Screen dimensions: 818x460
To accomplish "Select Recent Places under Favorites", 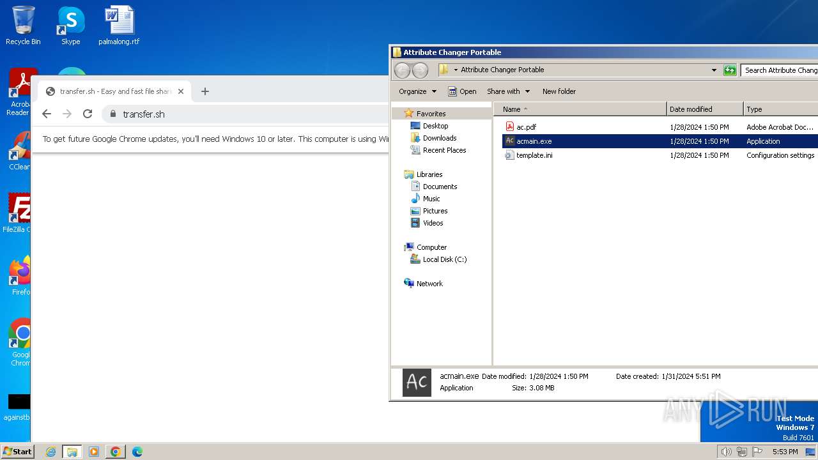I will pyautogui.click(x=444, y=150).
